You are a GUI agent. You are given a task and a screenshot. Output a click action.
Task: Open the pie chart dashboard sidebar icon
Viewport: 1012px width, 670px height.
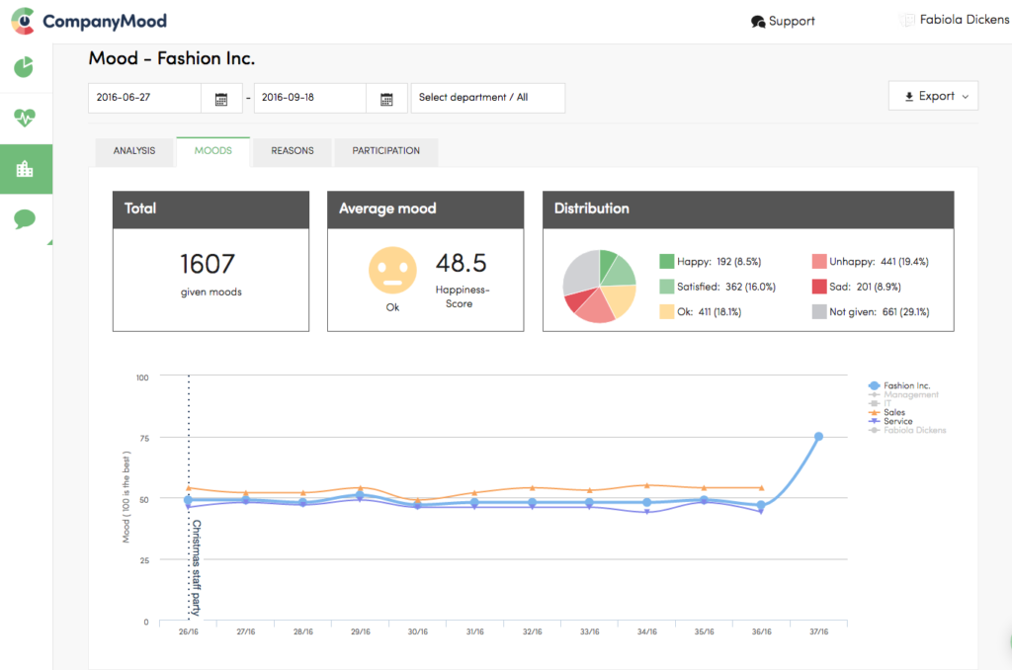pos(24,66)
